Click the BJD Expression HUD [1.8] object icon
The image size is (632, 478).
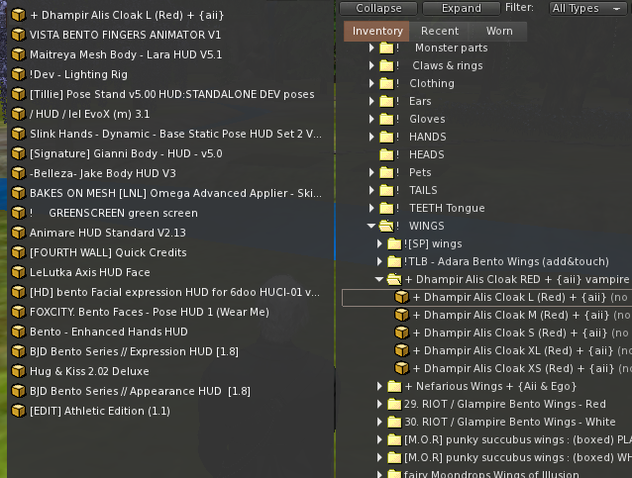(18, 351)
